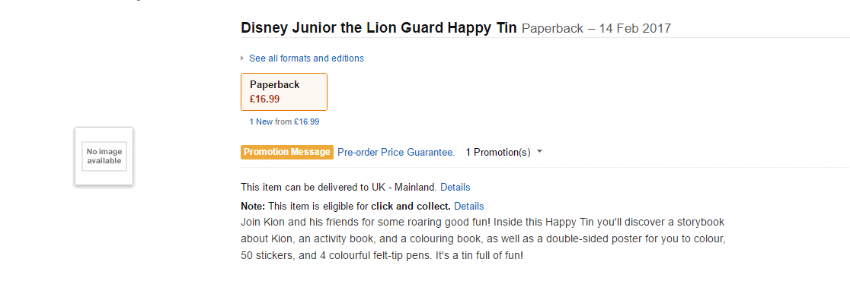
Task: Open the '1 New' offers link
Action: click(260, 122)
